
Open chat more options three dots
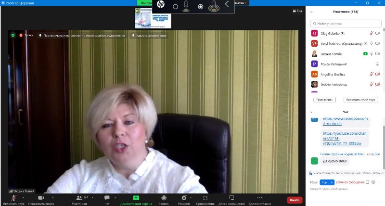pos(379,182)
